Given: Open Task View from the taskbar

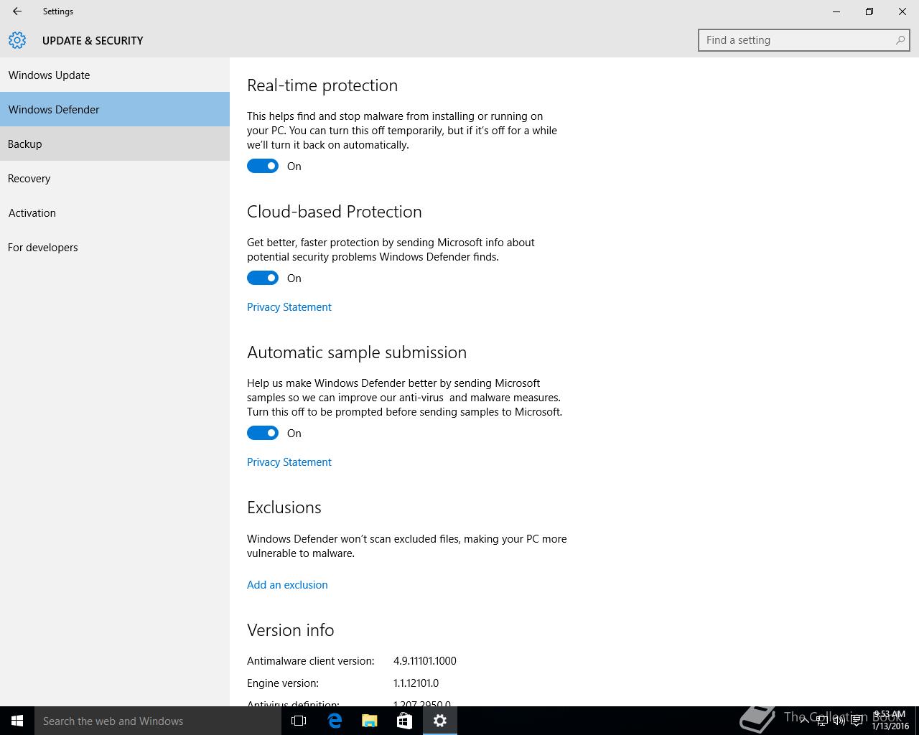Looking at the screenshot, I should tap(299, 721).
